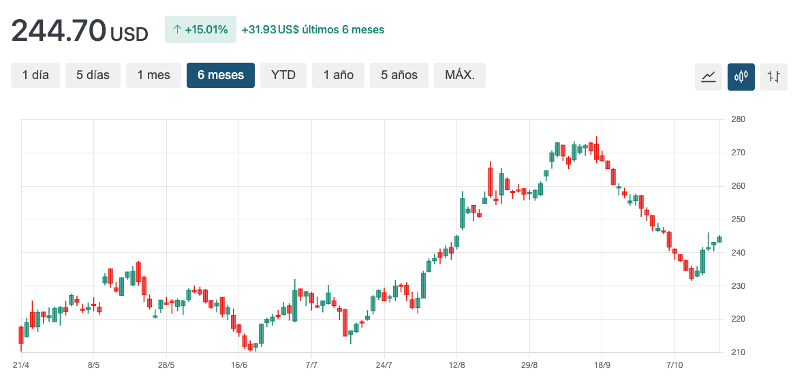Click the green +15.01% change badge
This screenshot has height=383, width=793.
tap(200, 29)
